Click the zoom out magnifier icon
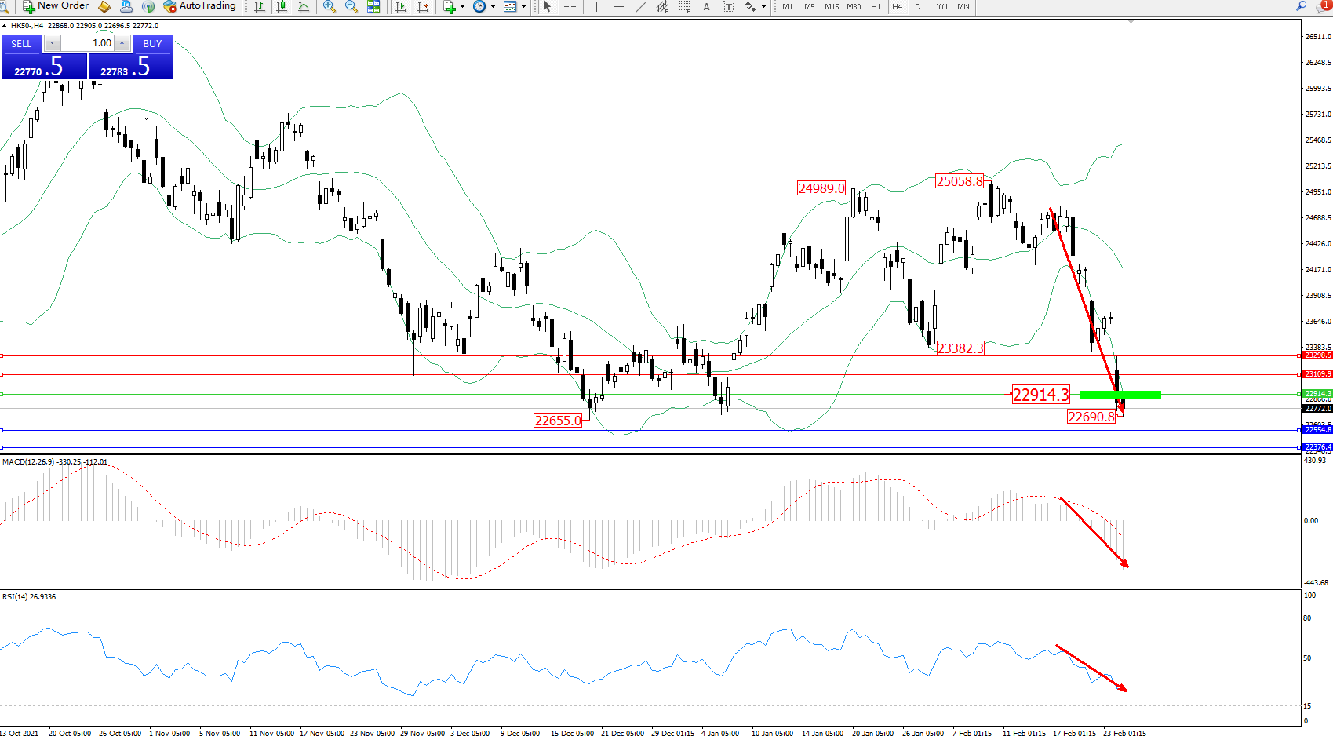The image size is (1333, 736). [x=351, y=6]
